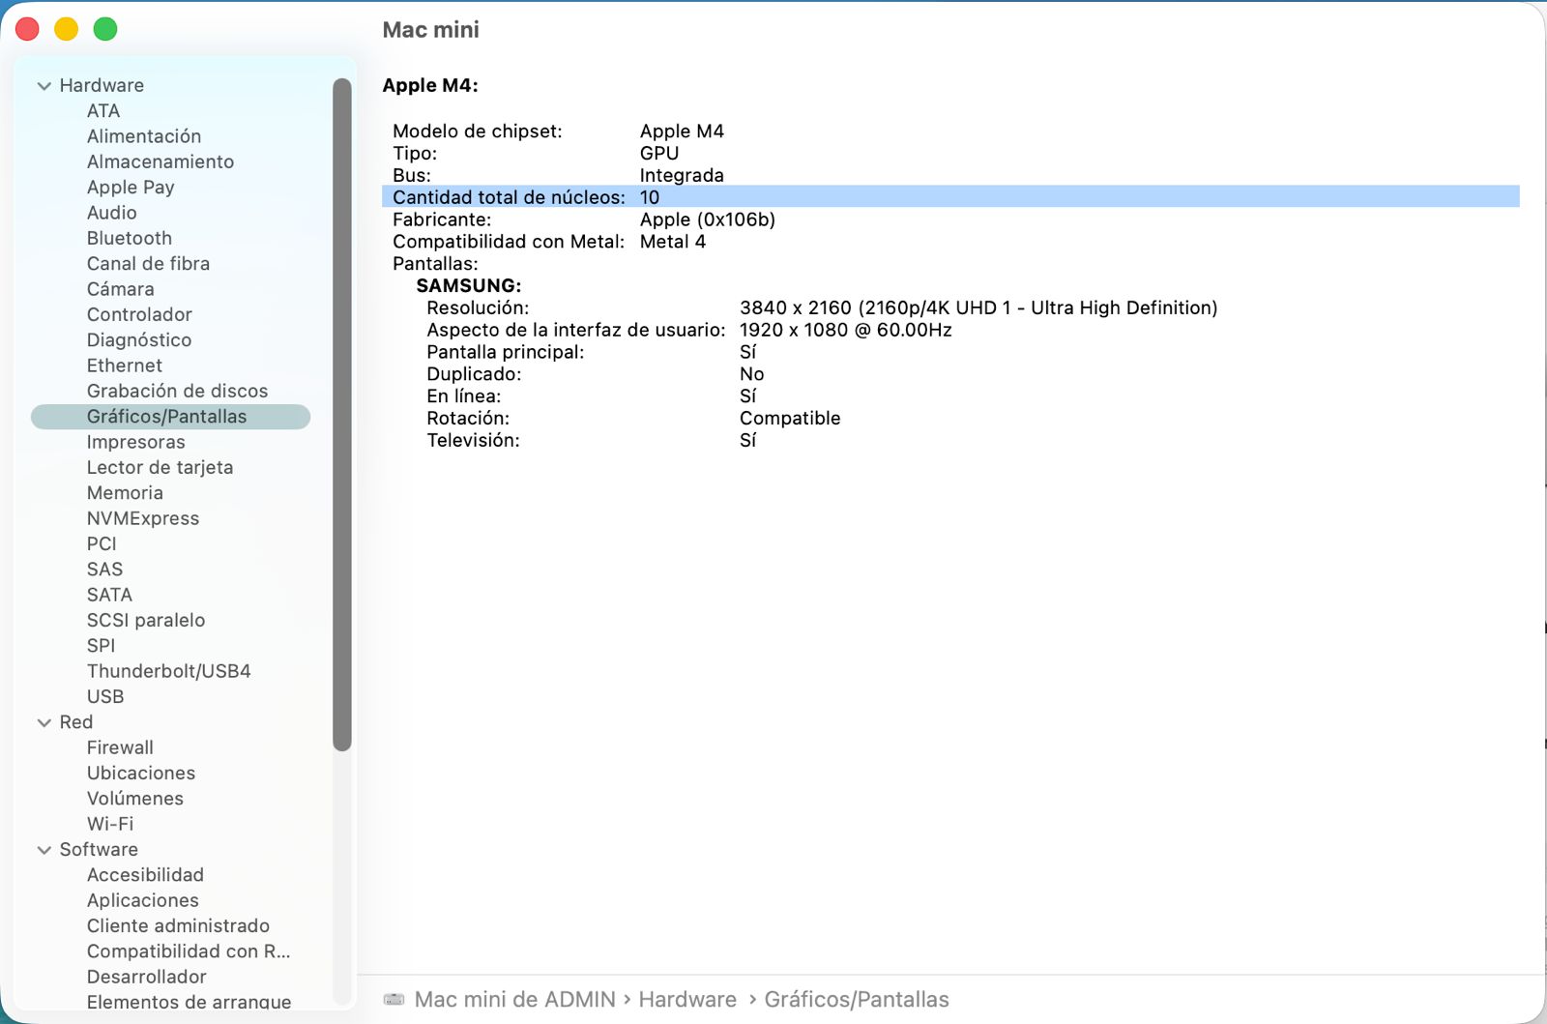The image size is (1547, 1024).
Task: Open Aplicaciones under Software
Action: pos(143,900)
